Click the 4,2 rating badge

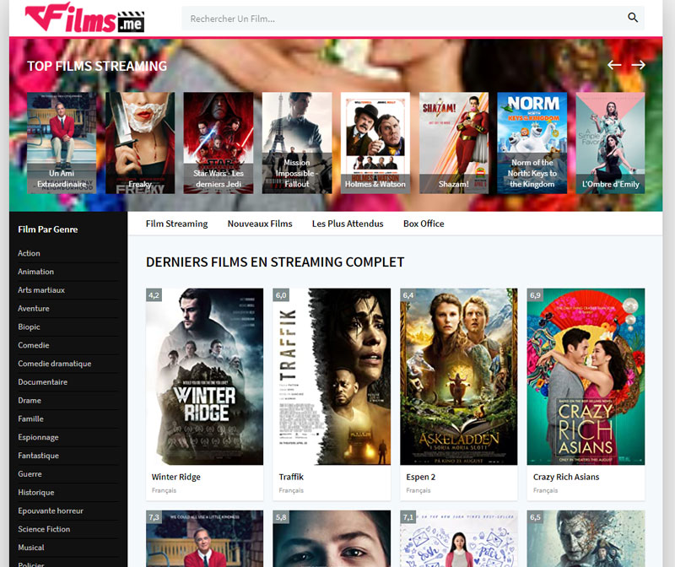pos(154,295)
